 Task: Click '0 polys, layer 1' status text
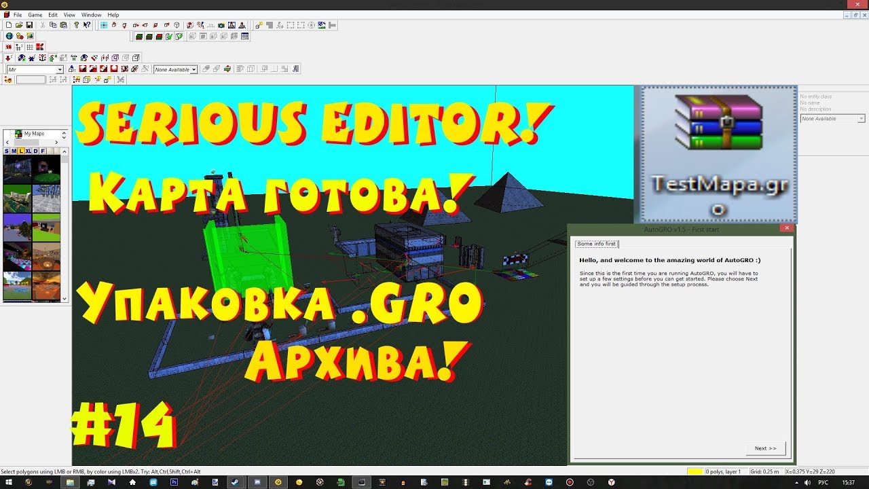click(724, 471)
